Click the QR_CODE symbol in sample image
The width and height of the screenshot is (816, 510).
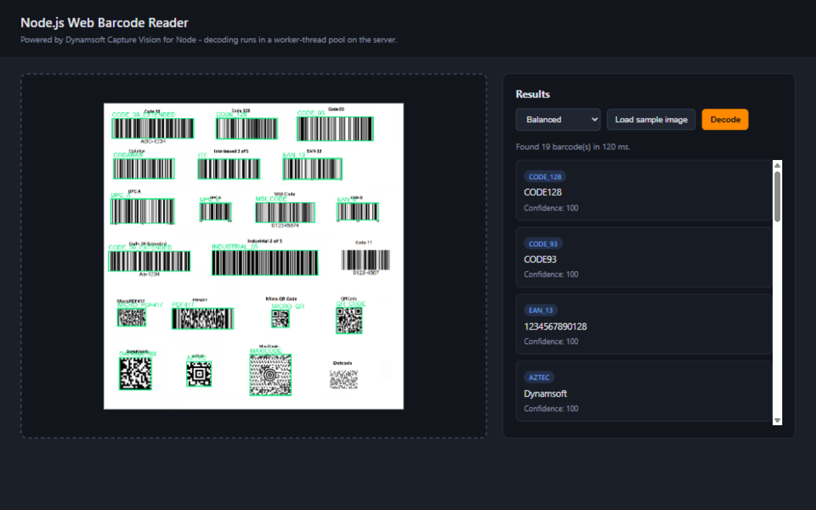click(x=349, y=320)
